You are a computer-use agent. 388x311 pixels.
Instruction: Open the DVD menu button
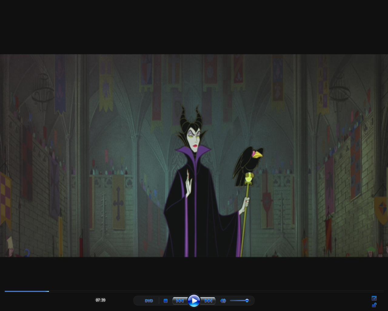149,301
